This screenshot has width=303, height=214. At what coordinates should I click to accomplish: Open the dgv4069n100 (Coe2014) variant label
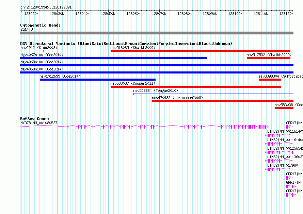click(42, 69)
